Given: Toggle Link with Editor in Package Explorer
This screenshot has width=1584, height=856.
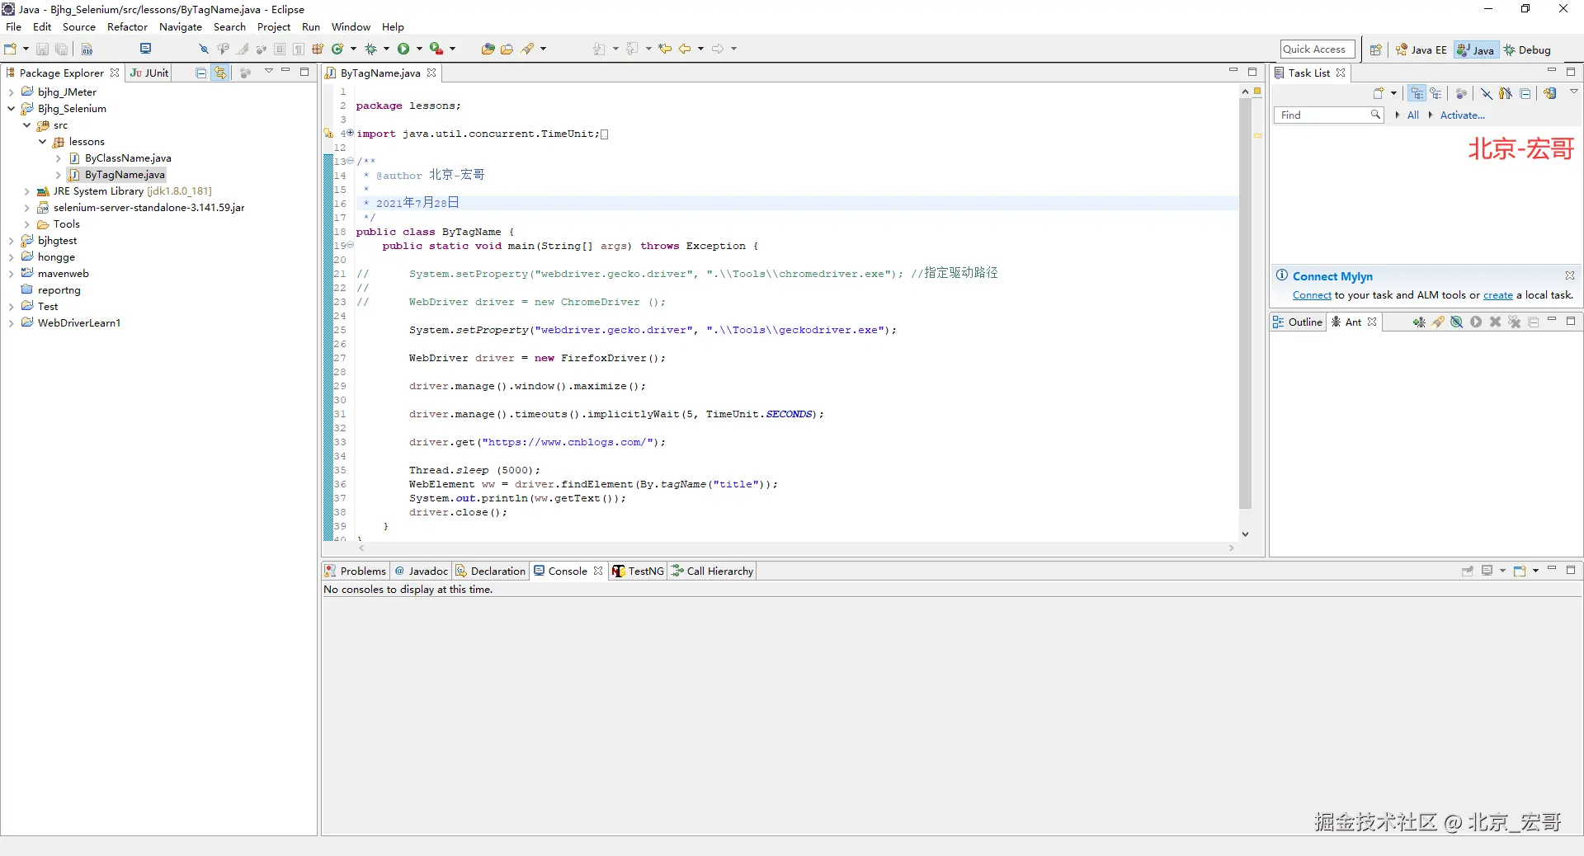Looking at the screenshot, I should coord(220,73).
